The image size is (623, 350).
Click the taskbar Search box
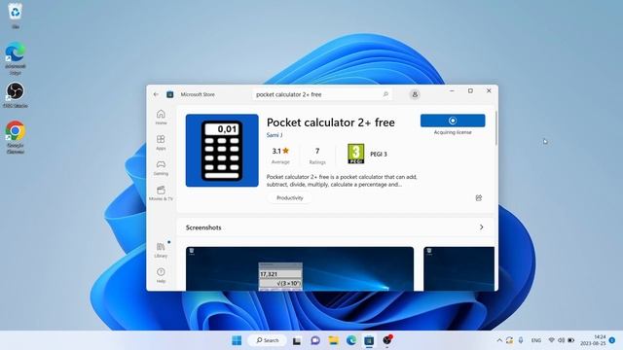(x=268, y=340)
